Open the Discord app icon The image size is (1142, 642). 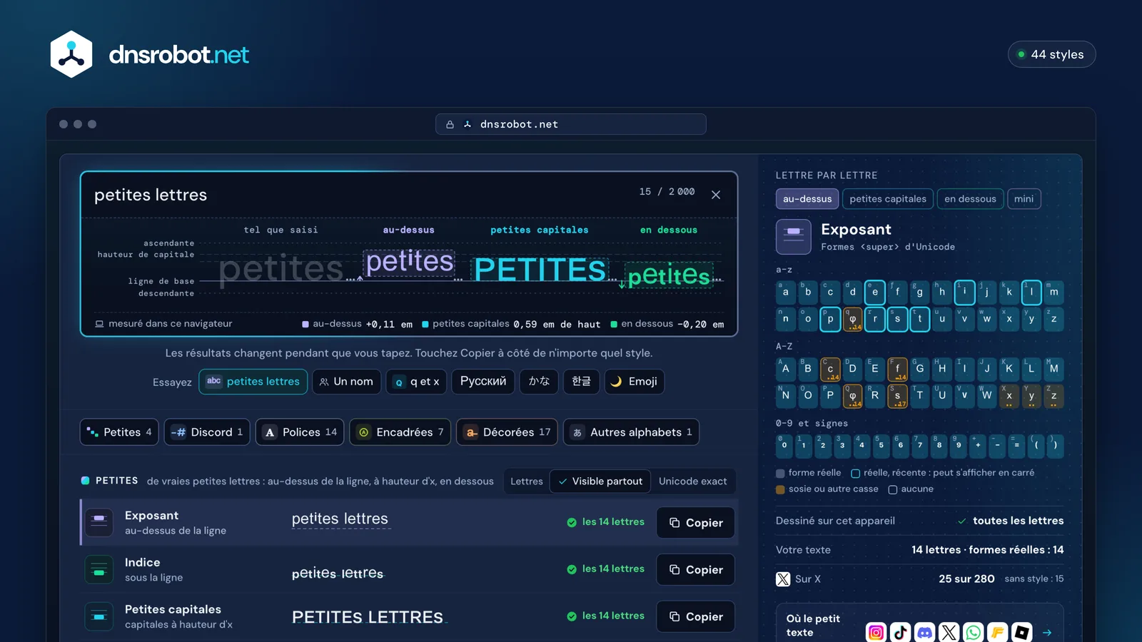pos(924,632)
